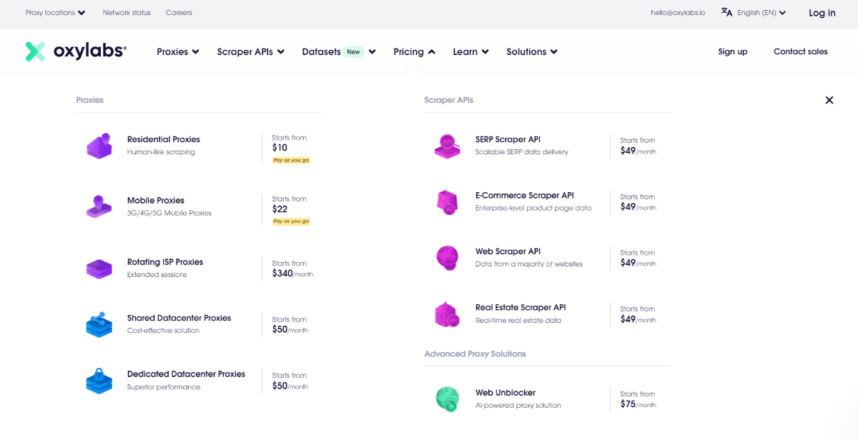The image size is (858, 440).
Task: Click the Web Unblocker $75/month price
Action: [x=638, y=404]
